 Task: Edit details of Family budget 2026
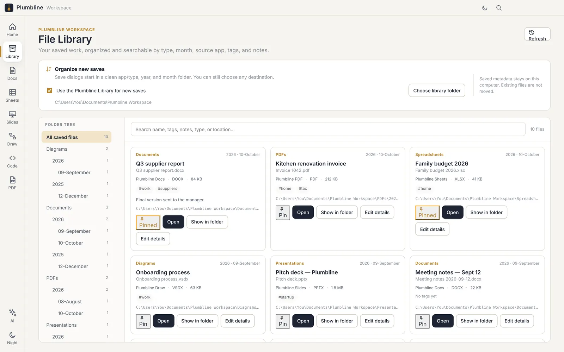coord(432,229)
